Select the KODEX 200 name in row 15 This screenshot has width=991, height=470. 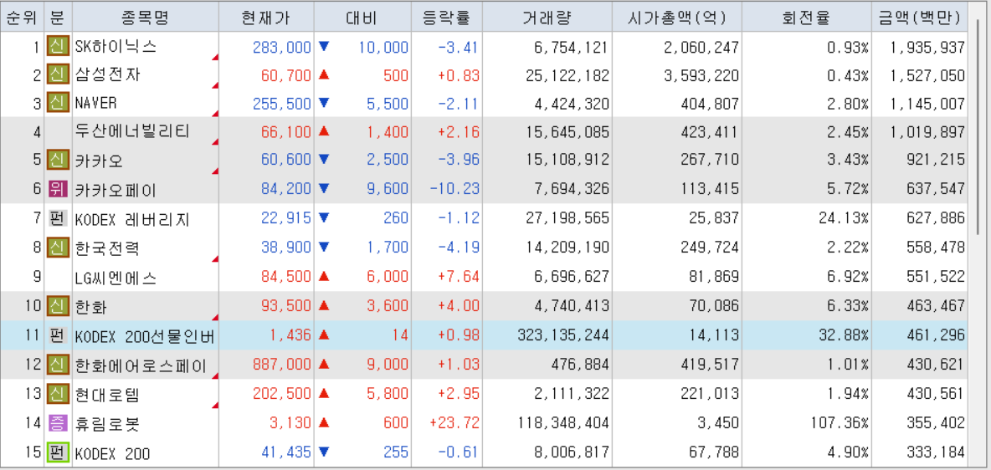click(x=112, y=453)
